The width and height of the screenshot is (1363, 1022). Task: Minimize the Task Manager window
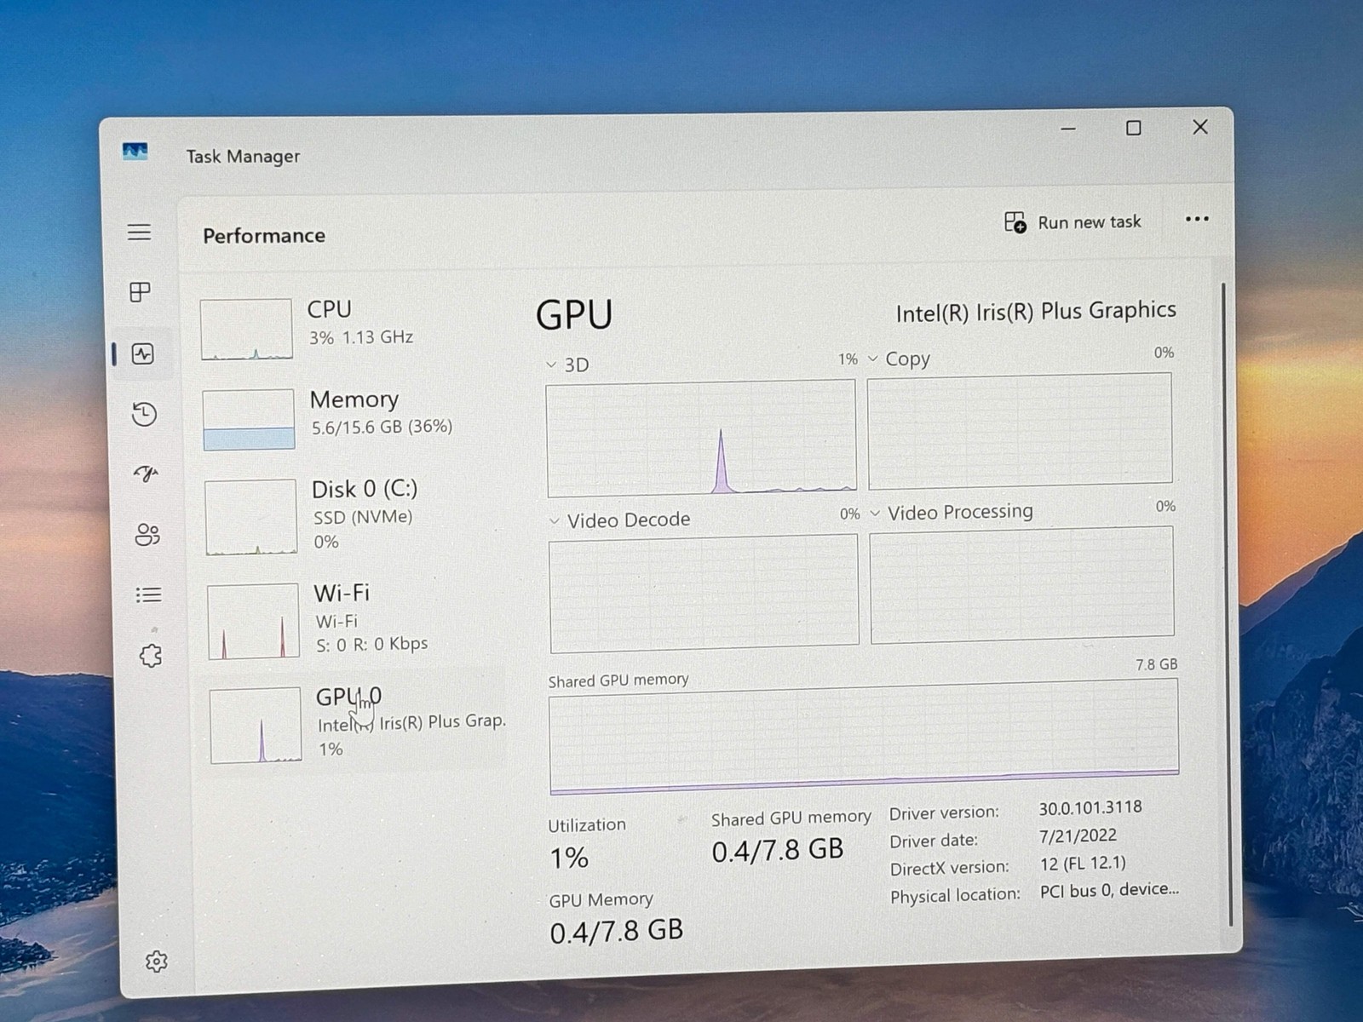(x=1068, y=129)
